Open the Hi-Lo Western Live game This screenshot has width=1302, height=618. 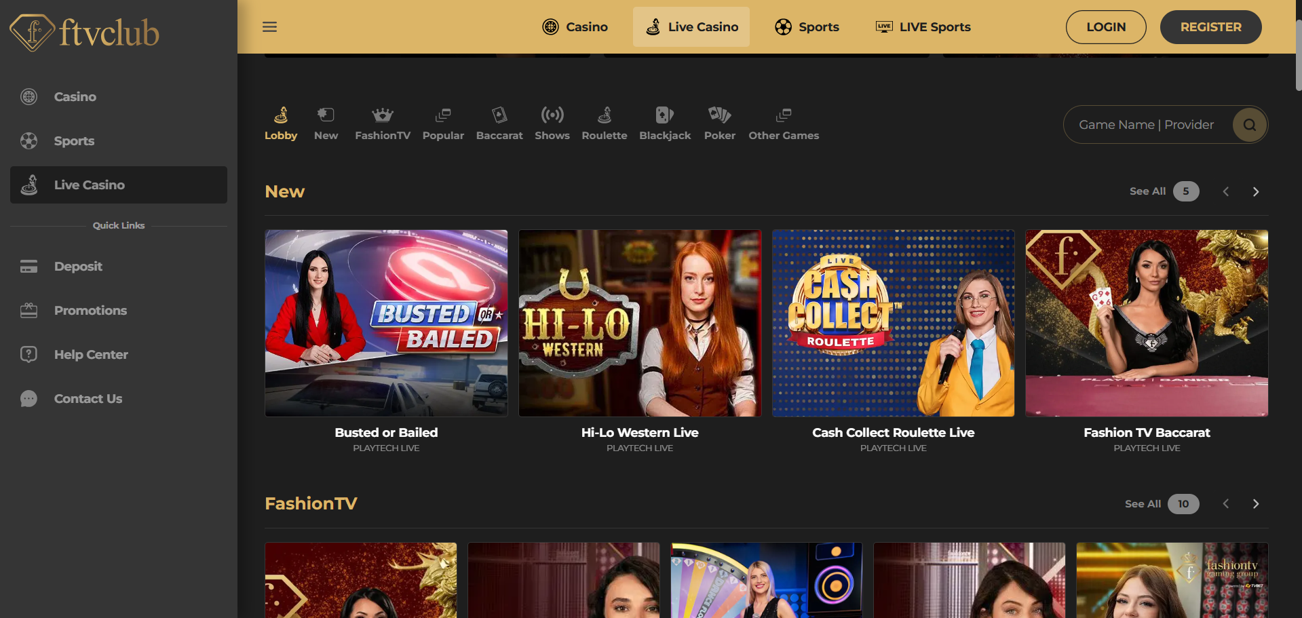tap(639, 323)
